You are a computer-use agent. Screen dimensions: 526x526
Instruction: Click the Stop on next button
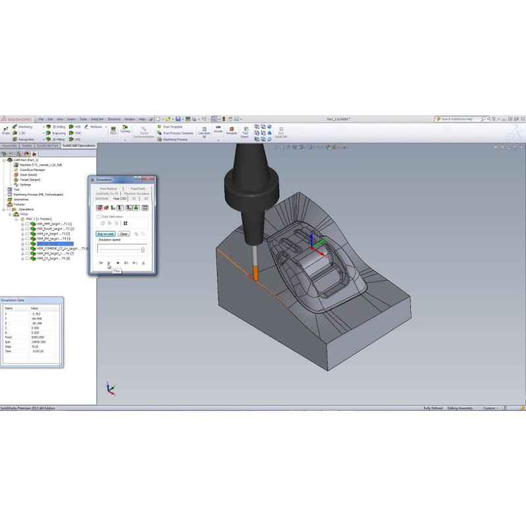(105, 233)
